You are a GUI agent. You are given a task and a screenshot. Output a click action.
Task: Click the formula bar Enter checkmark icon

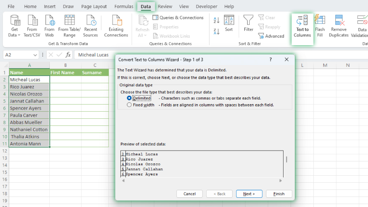pos(59,55)
